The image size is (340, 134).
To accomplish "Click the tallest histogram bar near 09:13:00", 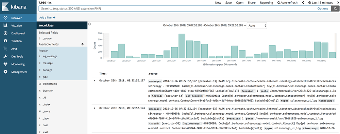I will click(182, 46).
